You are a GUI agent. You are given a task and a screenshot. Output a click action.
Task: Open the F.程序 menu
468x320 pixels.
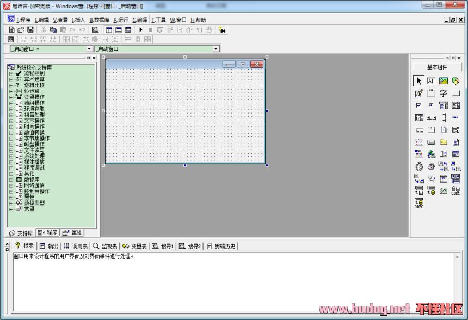tap(23, 20)
